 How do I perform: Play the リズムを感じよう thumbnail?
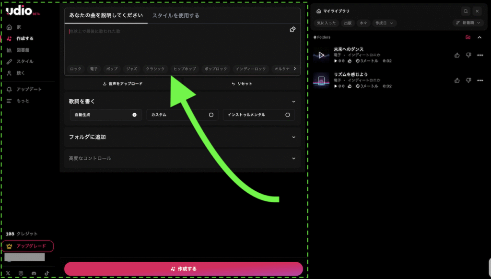click(321, 81)
